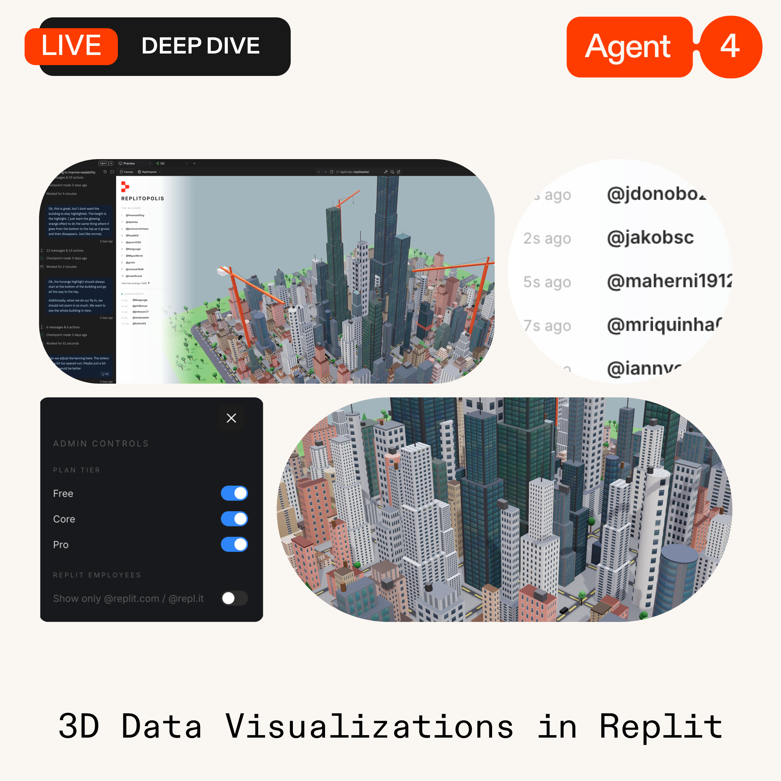Open chat history clock icon
The image size is (781, 781).
tap(105, 172)
